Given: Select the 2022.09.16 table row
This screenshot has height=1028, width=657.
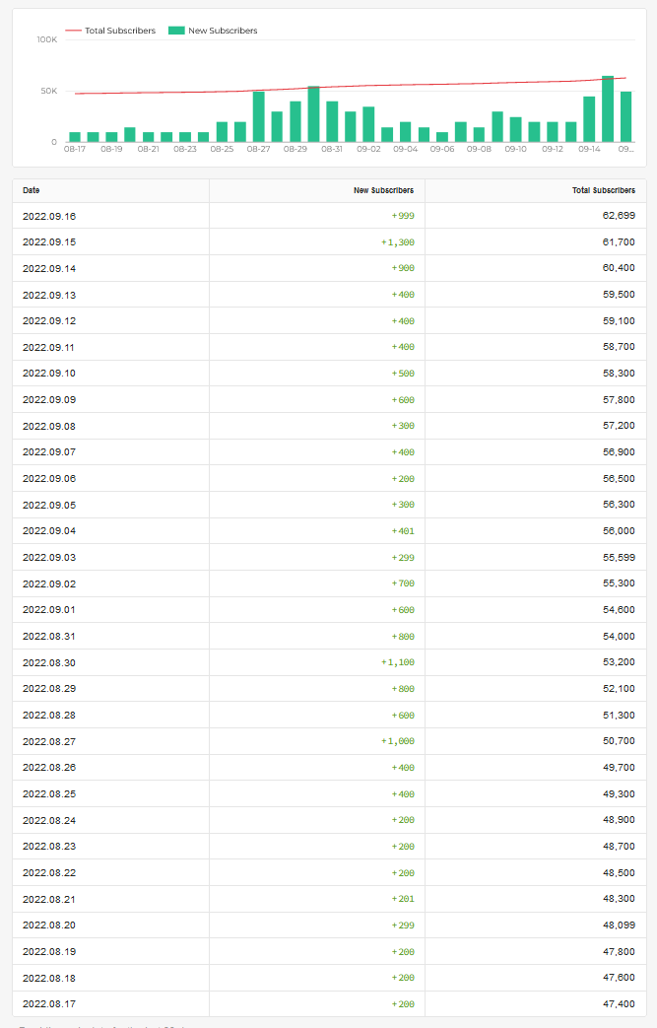Looking at the screenshot, I should click(x=329, y=216).
